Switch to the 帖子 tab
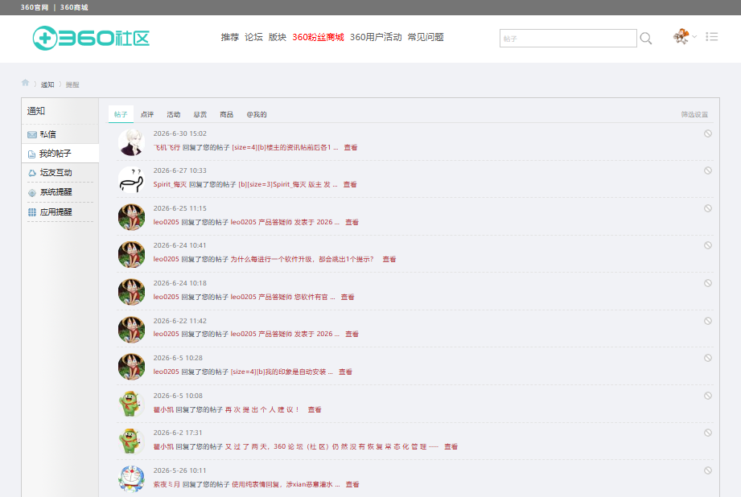Image resolution: width=741 pixels, height=497 pixels. coord(121,114)
